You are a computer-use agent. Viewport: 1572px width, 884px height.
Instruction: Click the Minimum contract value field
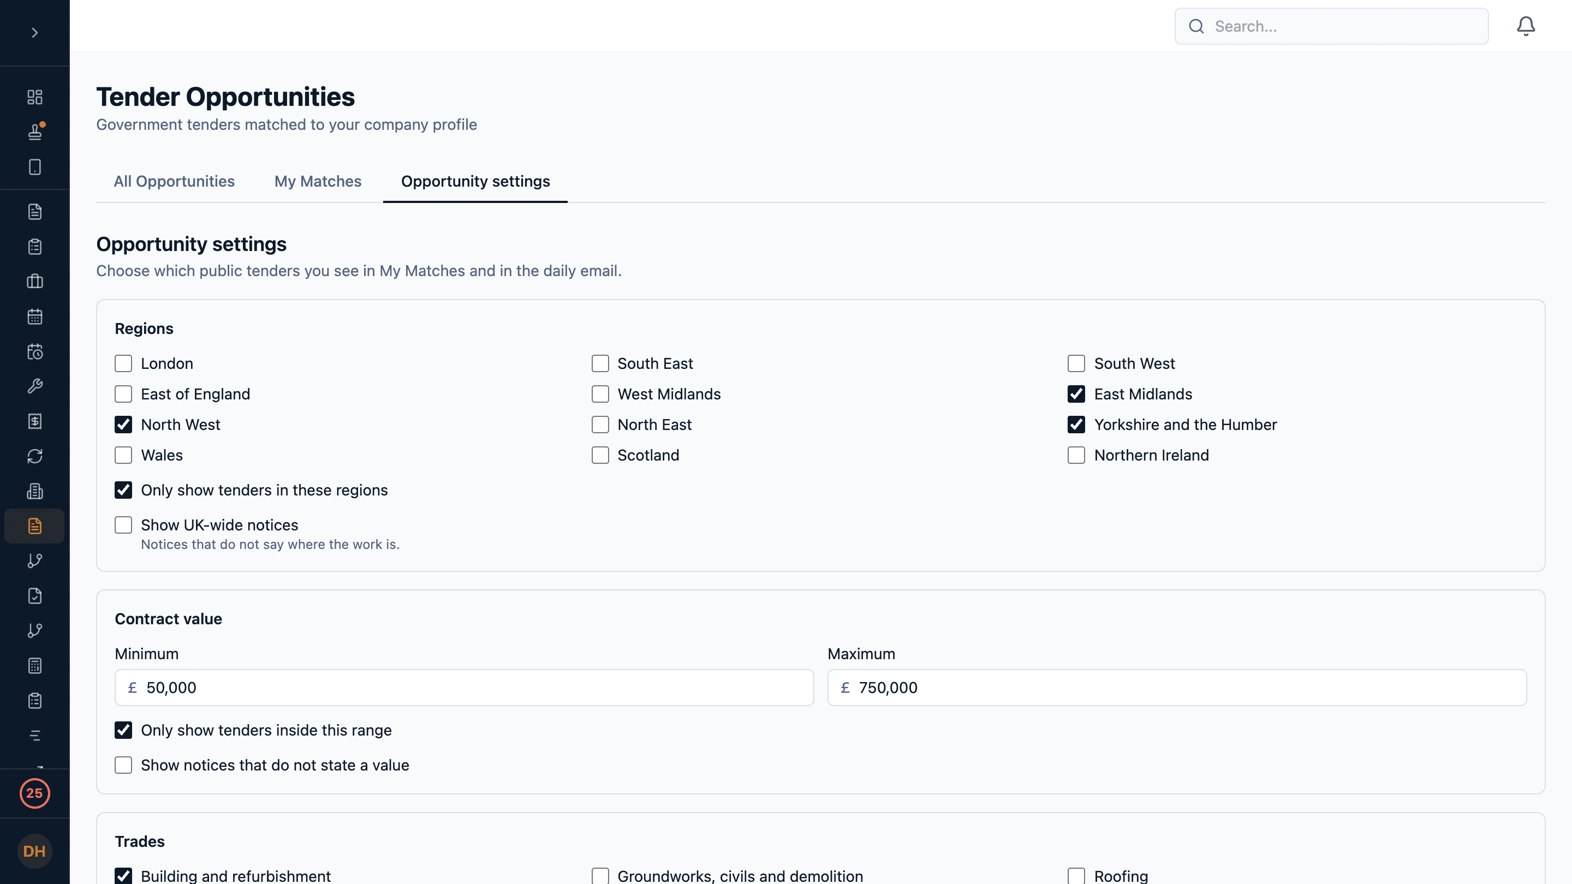[464, 688]
